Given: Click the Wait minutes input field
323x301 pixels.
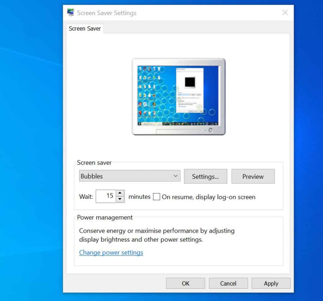Looking at the screenshot, I should (x=107, y=196).
